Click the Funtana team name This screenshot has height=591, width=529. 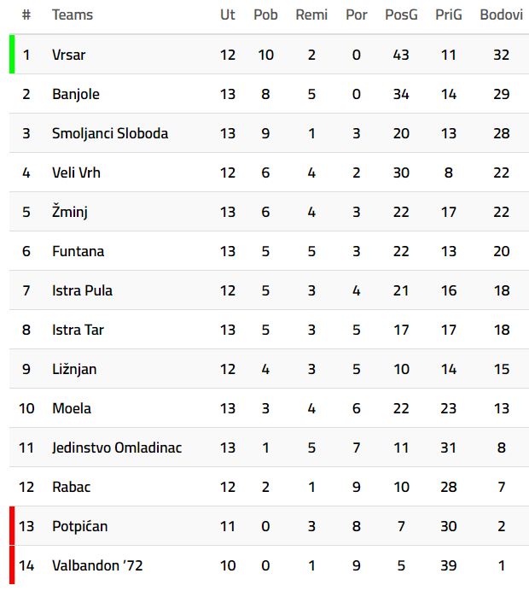point(78,251)
